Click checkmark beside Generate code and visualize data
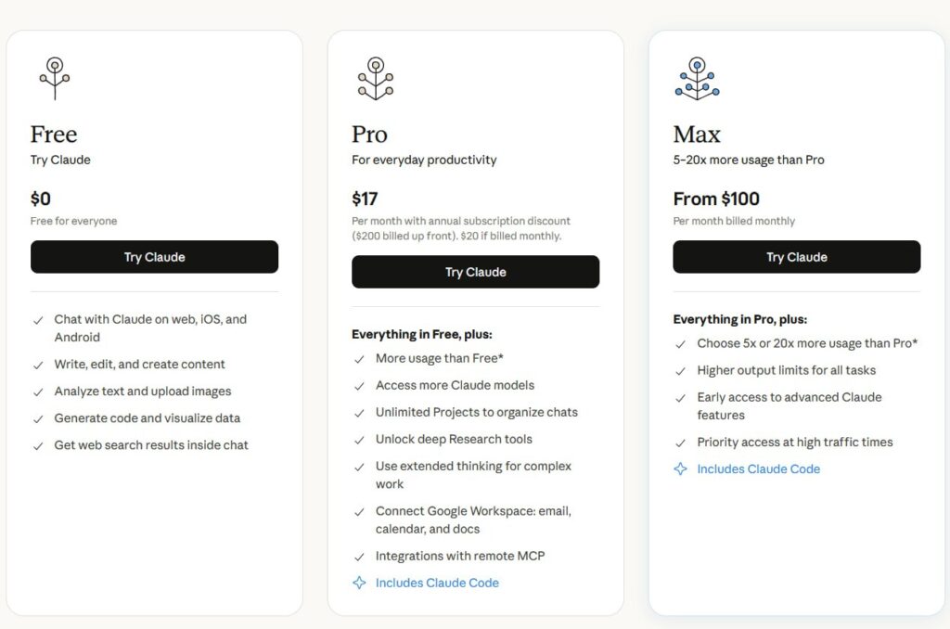This screenshot has width=950, height=629. pos(38,419)
